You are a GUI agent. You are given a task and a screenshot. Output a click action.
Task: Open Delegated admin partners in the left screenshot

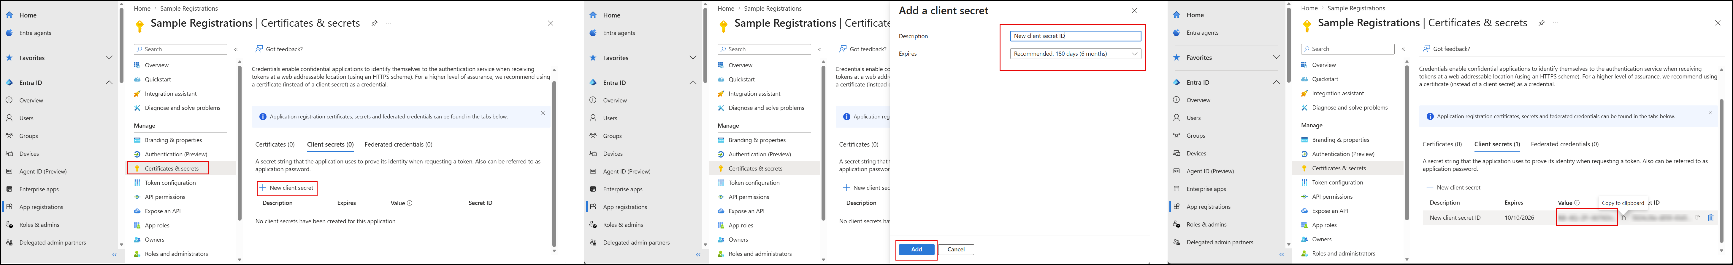point(53,243)
